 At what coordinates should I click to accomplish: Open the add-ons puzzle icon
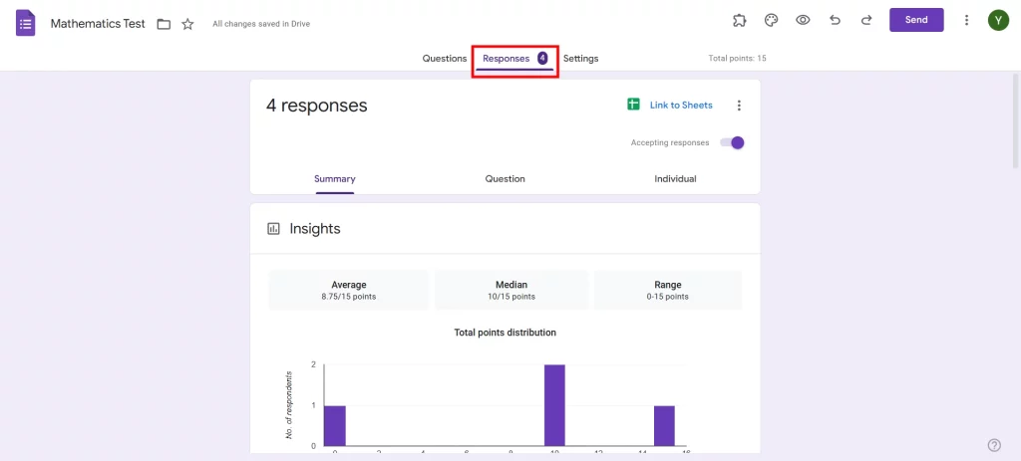(739, 20)
